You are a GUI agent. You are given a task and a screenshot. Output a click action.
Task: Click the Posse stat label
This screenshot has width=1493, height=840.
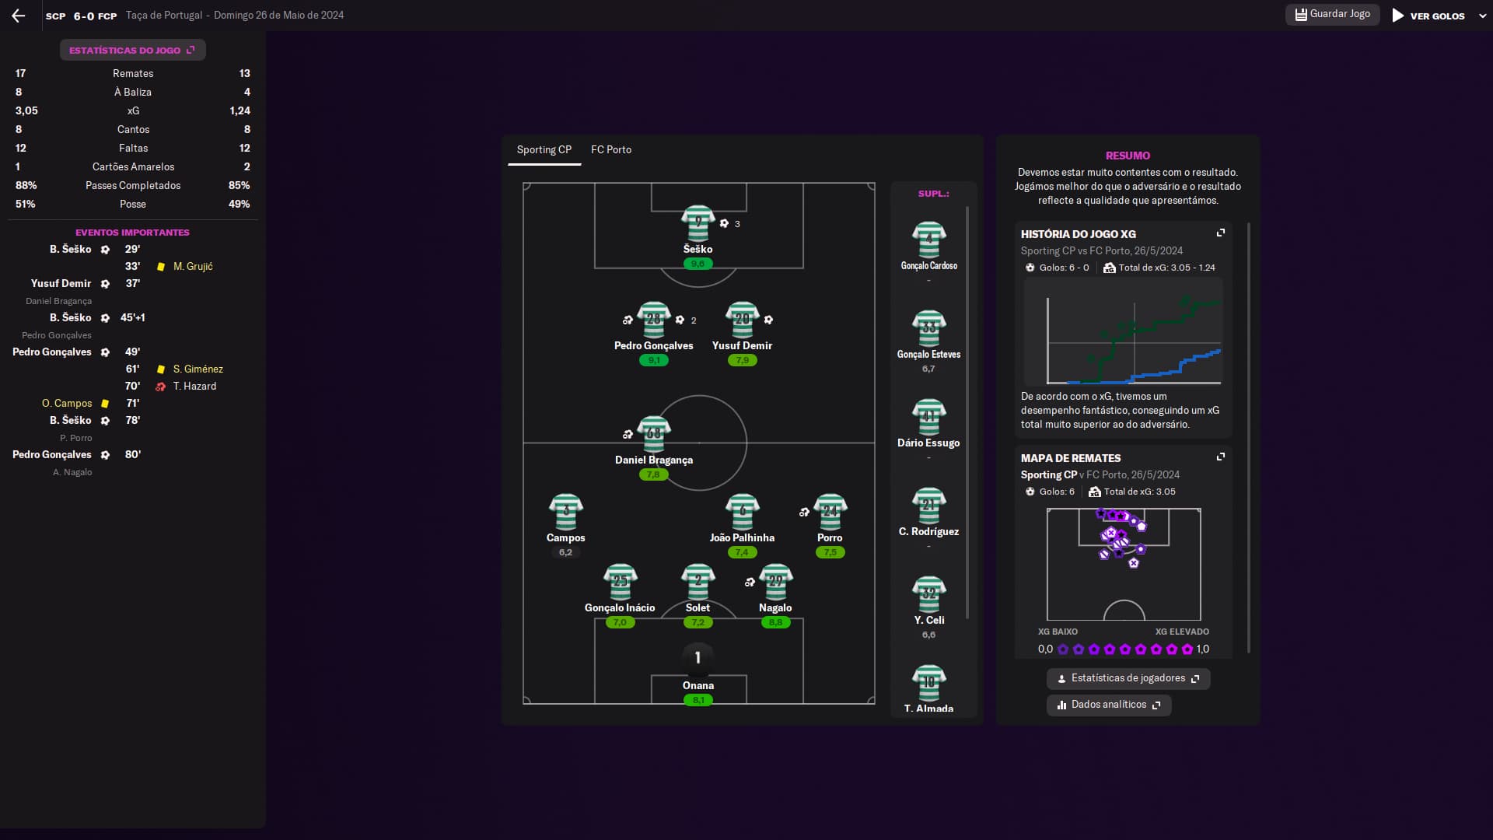tap(133, 204)
